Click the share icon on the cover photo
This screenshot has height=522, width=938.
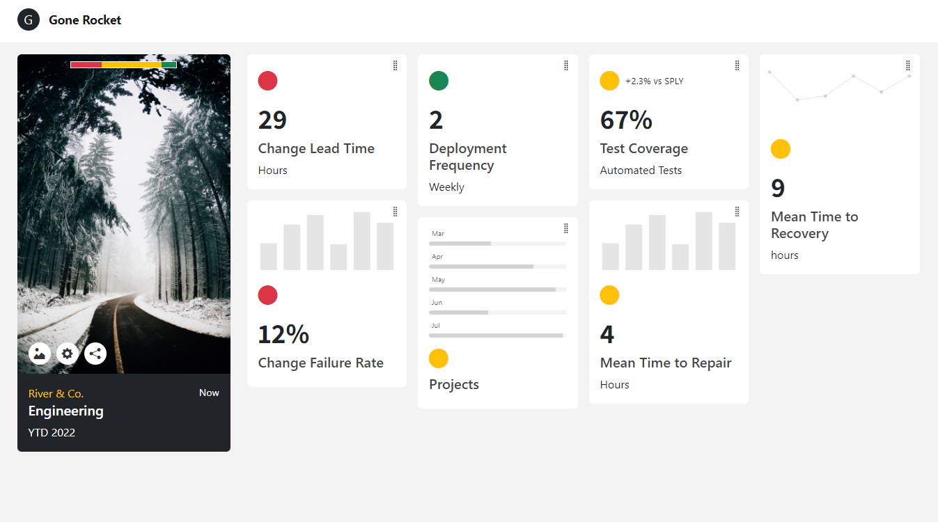coord(95,354)
